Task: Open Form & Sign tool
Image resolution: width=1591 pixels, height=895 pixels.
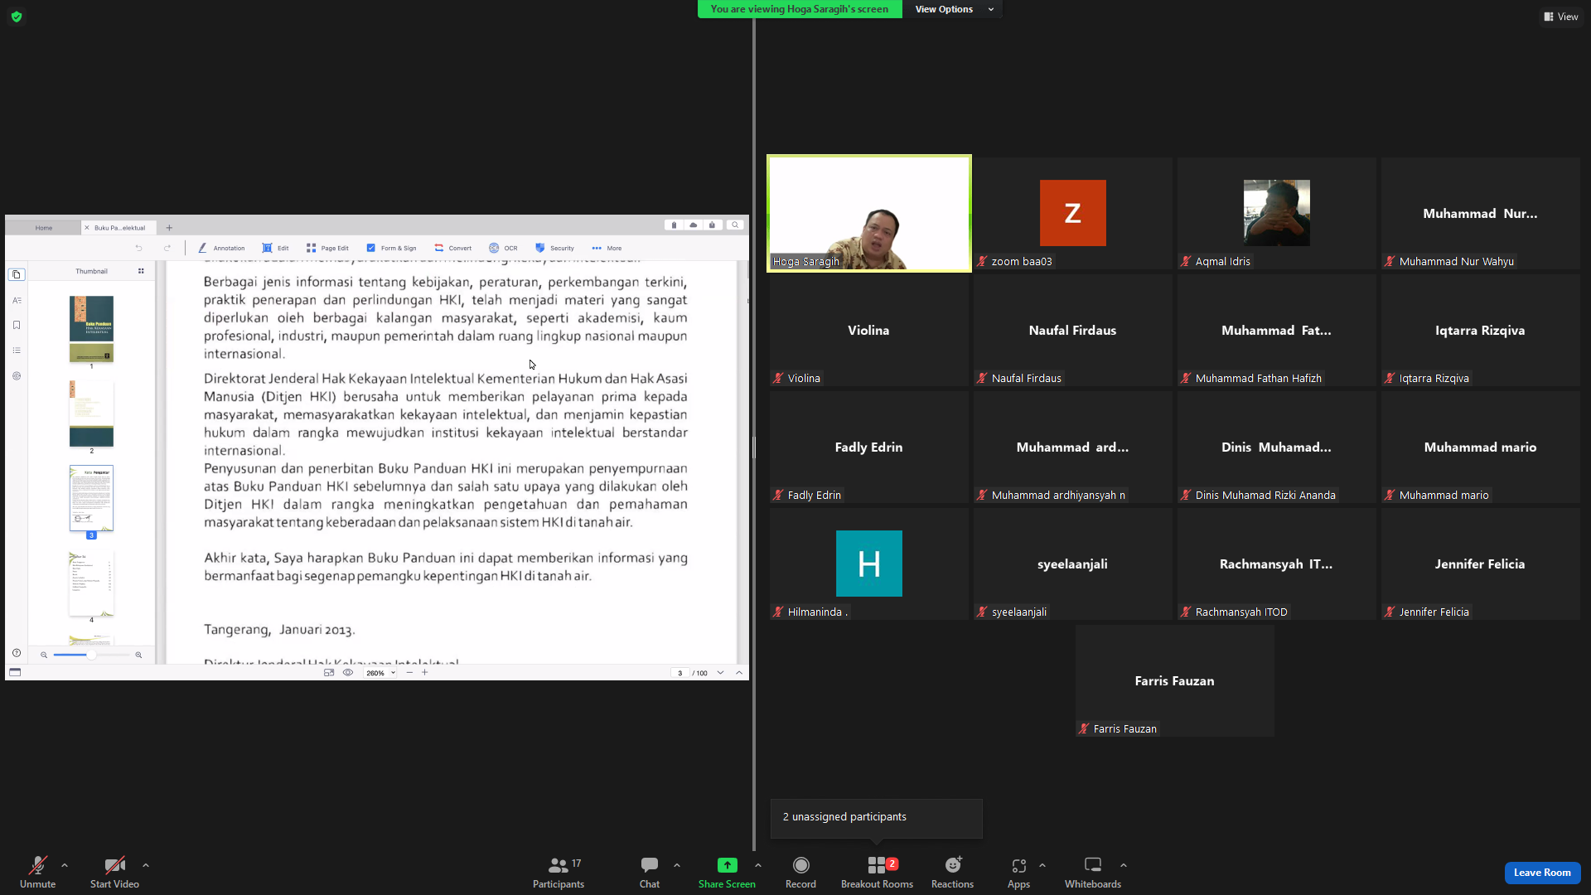Action: [391, 248]
